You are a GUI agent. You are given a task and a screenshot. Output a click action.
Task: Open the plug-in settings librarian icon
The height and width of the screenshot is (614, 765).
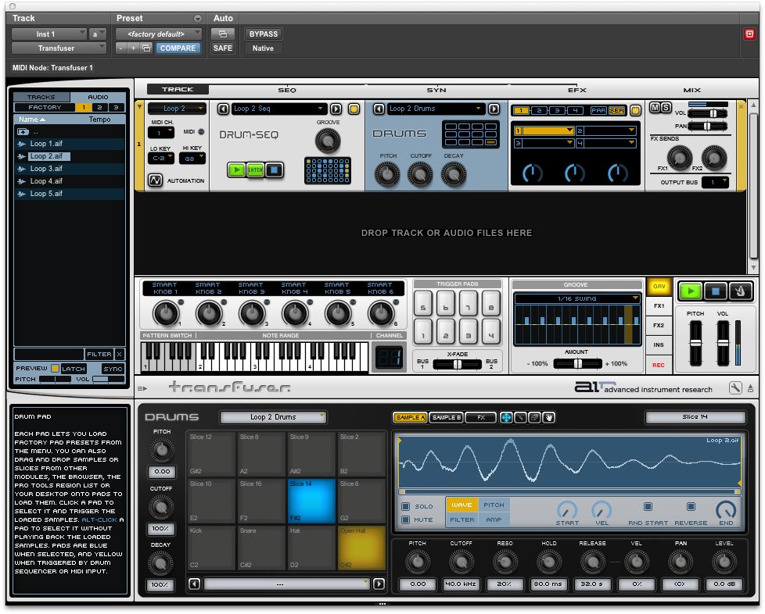pyautogui.click(x=146, y=48)
